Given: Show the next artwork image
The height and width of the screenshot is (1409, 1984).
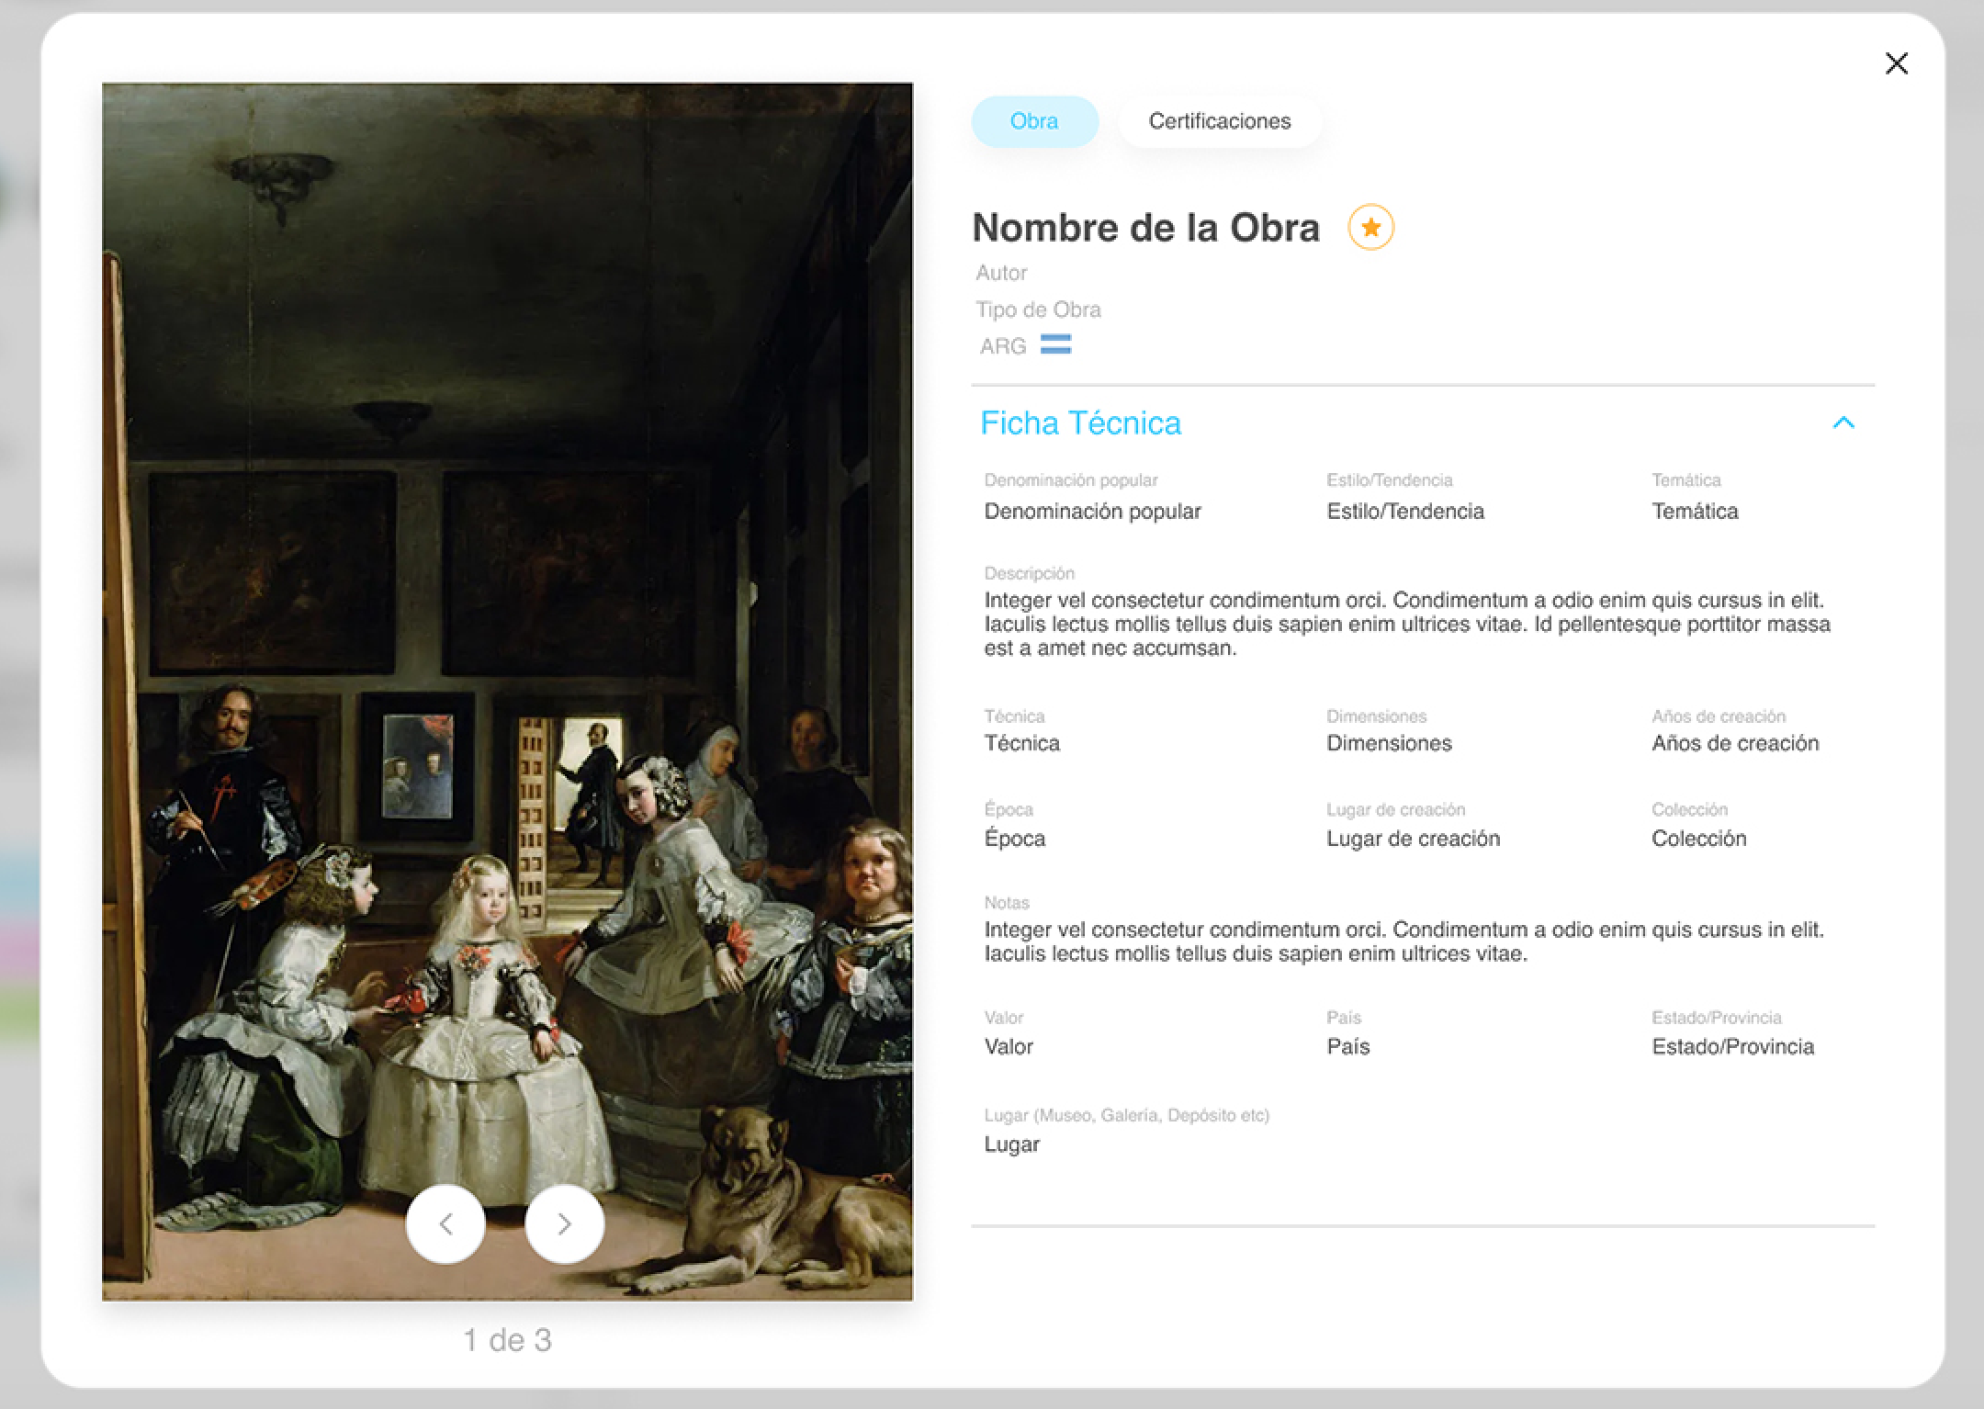Looking at the screenshot, I should coord(564,1223).
